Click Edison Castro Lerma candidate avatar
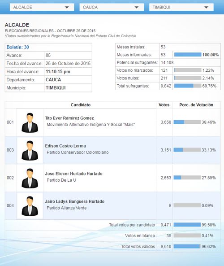This screenshot has width=224, height=266. (x=30, y=150)
